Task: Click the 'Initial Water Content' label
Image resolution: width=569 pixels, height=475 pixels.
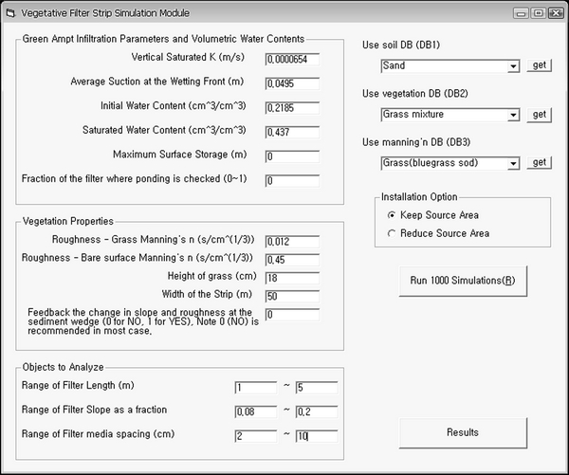Action: 174,106
